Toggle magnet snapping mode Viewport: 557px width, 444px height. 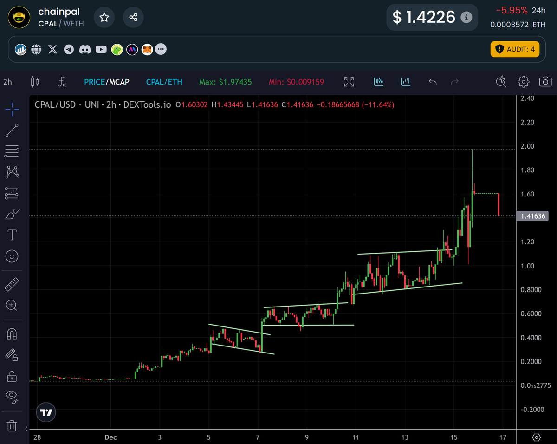[12, 333]
